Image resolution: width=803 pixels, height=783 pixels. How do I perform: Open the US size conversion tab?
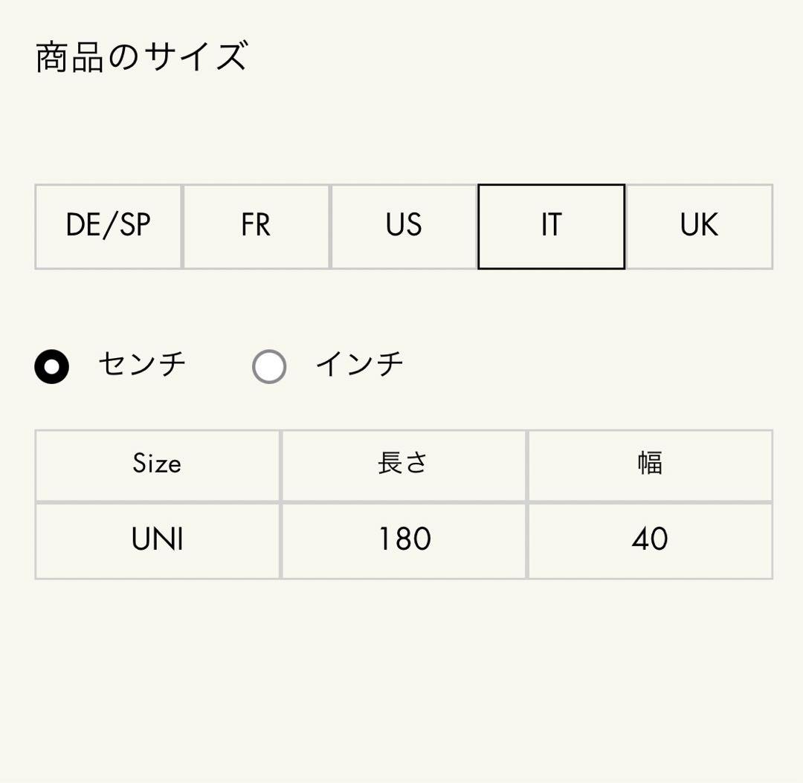click(x=403, y=226)
